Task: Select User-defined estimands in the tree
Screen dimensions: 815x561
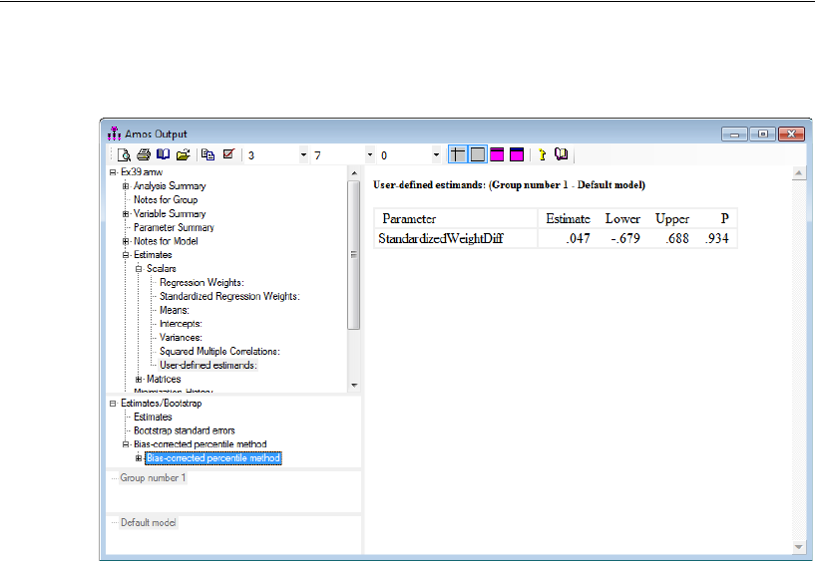Action: (207, 366)
